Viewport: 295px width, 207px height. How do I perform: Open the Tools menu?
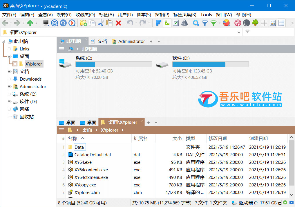206,15
